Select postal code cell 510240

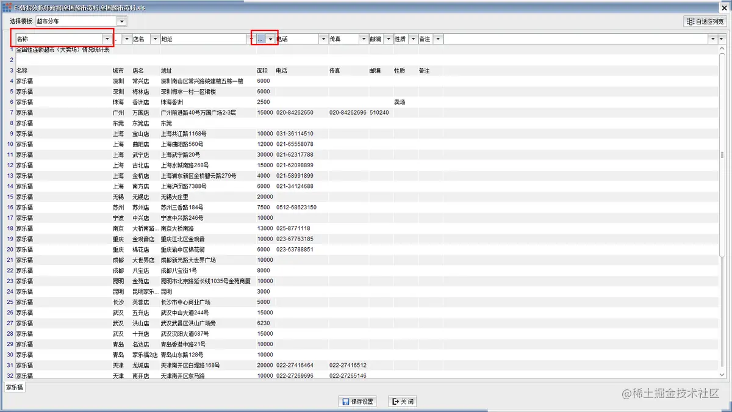[x=379, y=113]
